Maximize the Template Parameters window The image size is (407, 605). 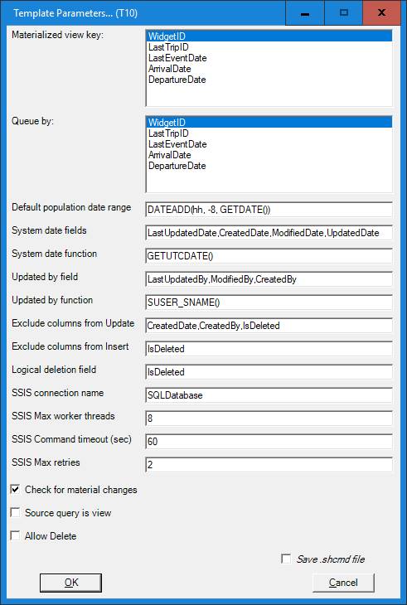coord(344,12)
